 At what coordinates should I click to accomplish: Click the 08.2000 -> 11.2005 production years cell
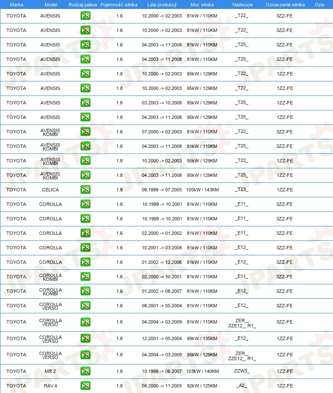tap(162, 386)
